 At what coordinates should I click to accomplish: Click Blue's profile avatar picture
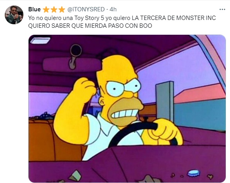coord(14,15)
